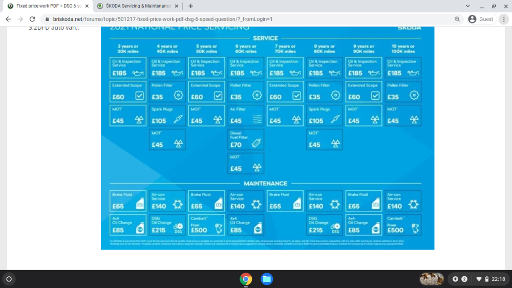The height and width of the screenshot is (288, 512).
Task: Open the ChromeOS launcher
Action: (9, 279)
